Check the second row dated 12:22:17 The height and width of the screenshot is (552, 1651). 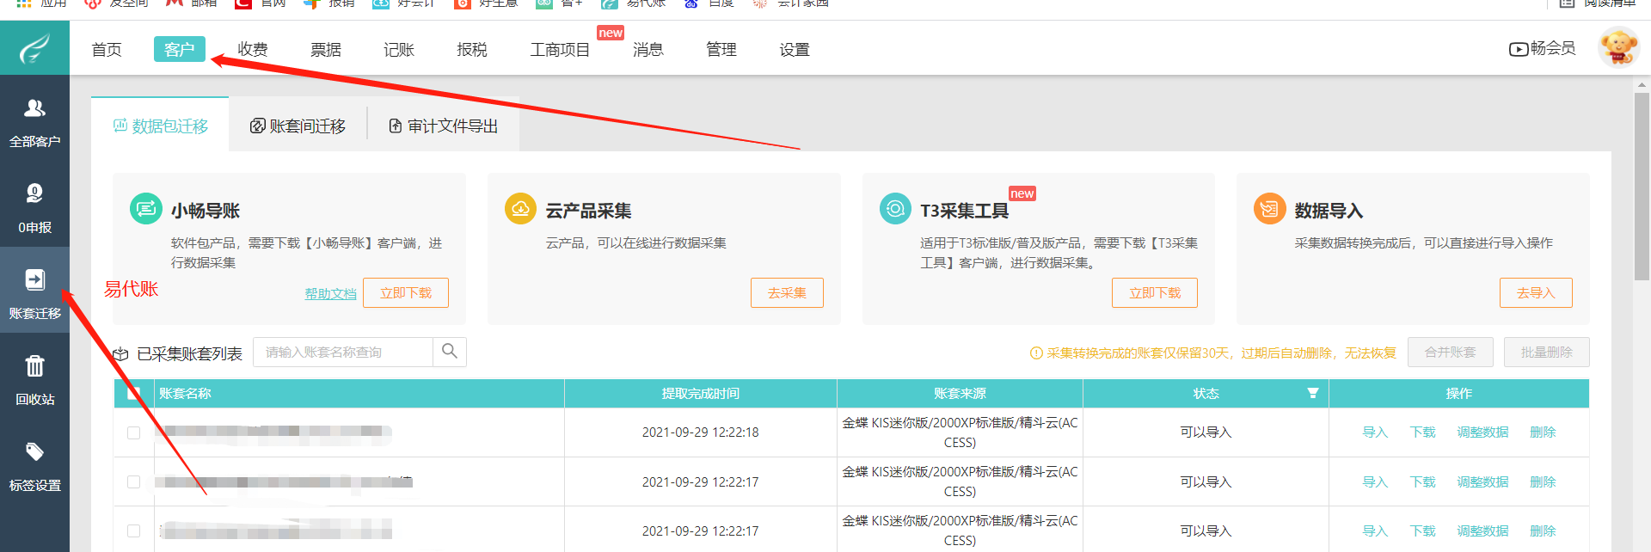[133, 481]
